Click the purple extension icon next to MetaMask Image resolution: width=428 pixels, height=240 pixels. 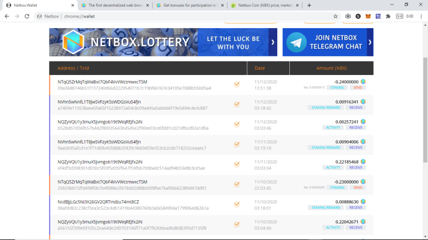(378, 16)
